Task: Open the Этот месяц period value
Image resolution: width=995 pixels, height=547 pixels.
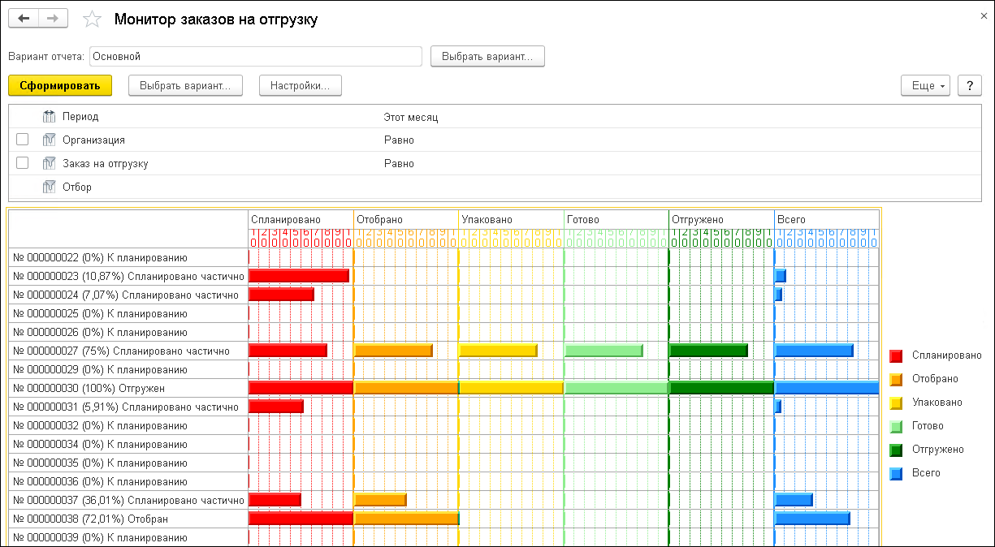Action: click(x=410, y=117)
